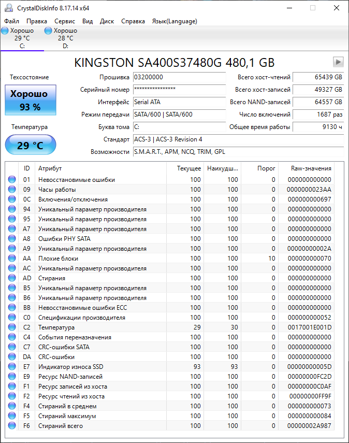Screen dimensions: 349x443
Task: Open the Язык(Language) menu
Action: (x=174, y=21)
